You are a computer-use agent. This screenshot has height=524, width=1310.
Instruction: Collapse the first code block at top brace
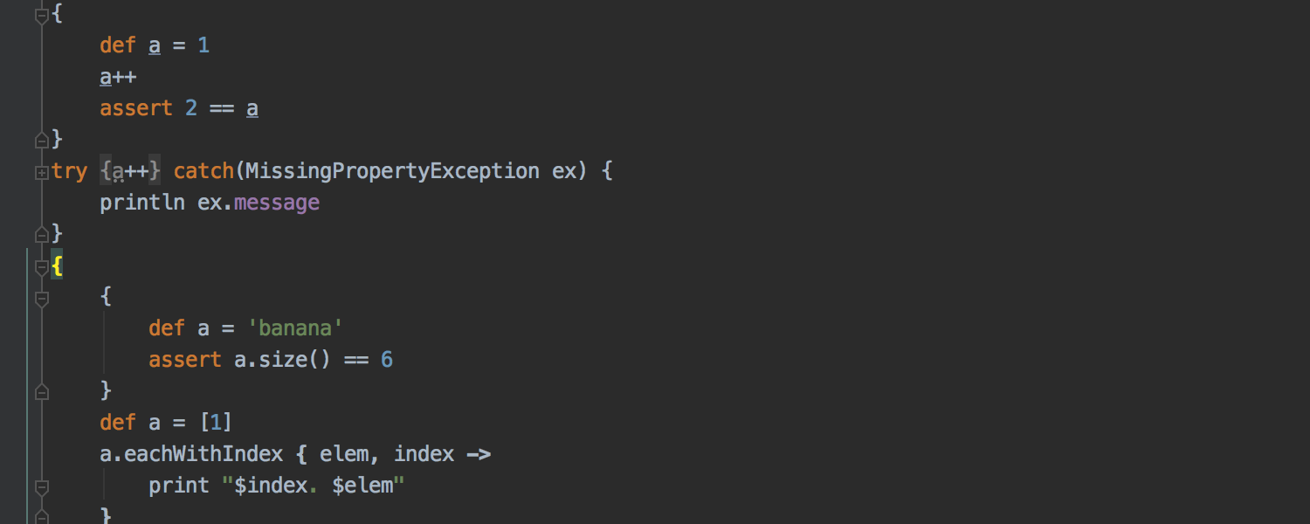coord(41,15)
